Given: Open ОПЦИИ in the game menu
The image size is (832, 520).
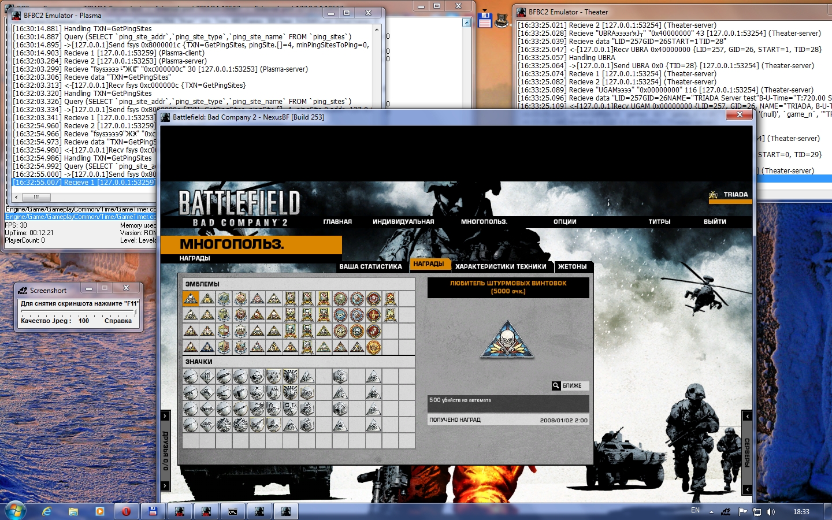Looking at the screenshot, I should click(x=565, y=221).
